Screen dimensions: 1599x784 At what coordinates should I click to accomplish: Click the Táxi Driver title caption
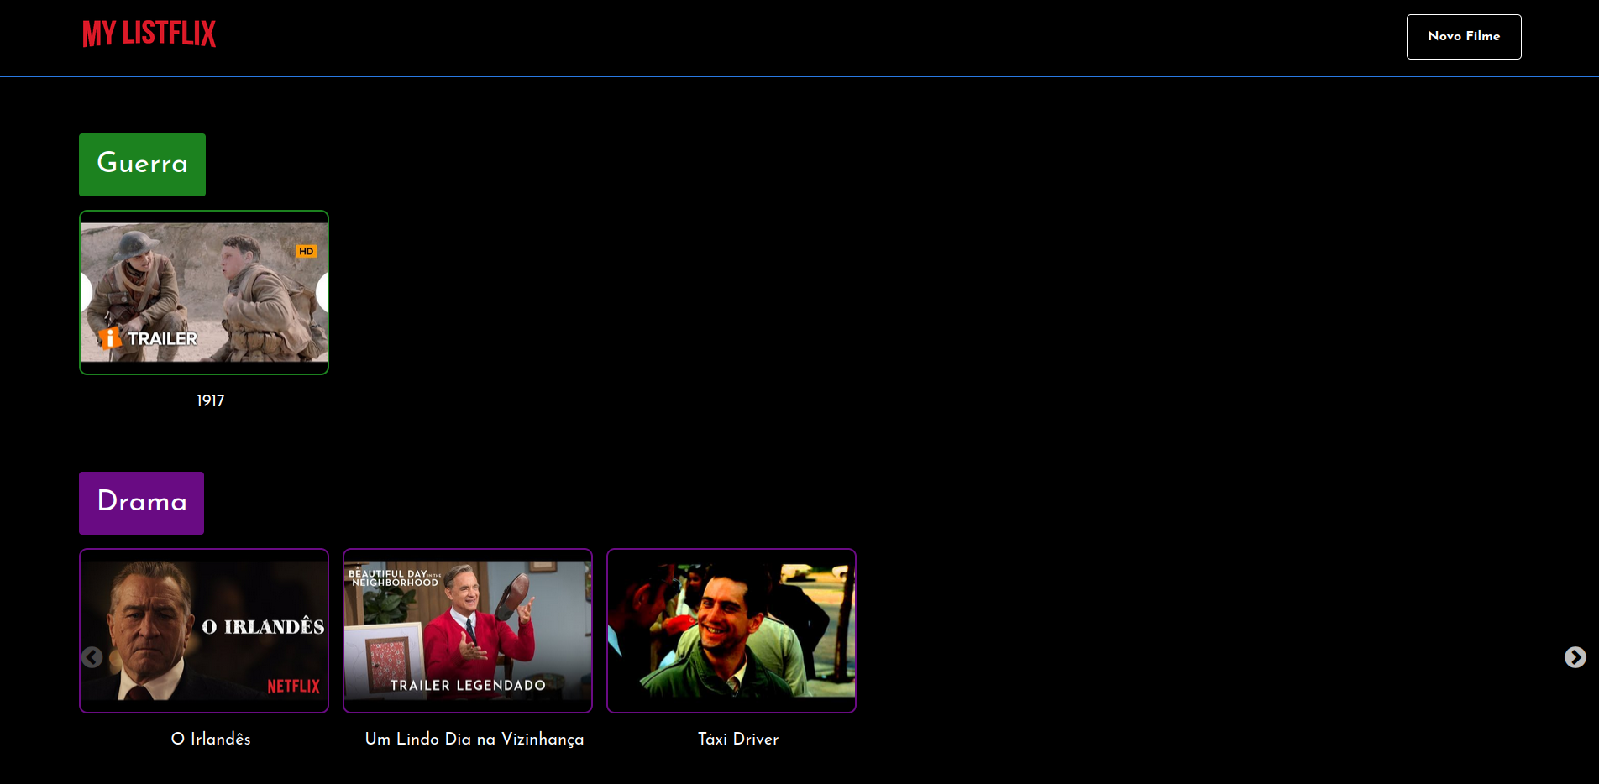pyautogui.click(x=738, y=739)
